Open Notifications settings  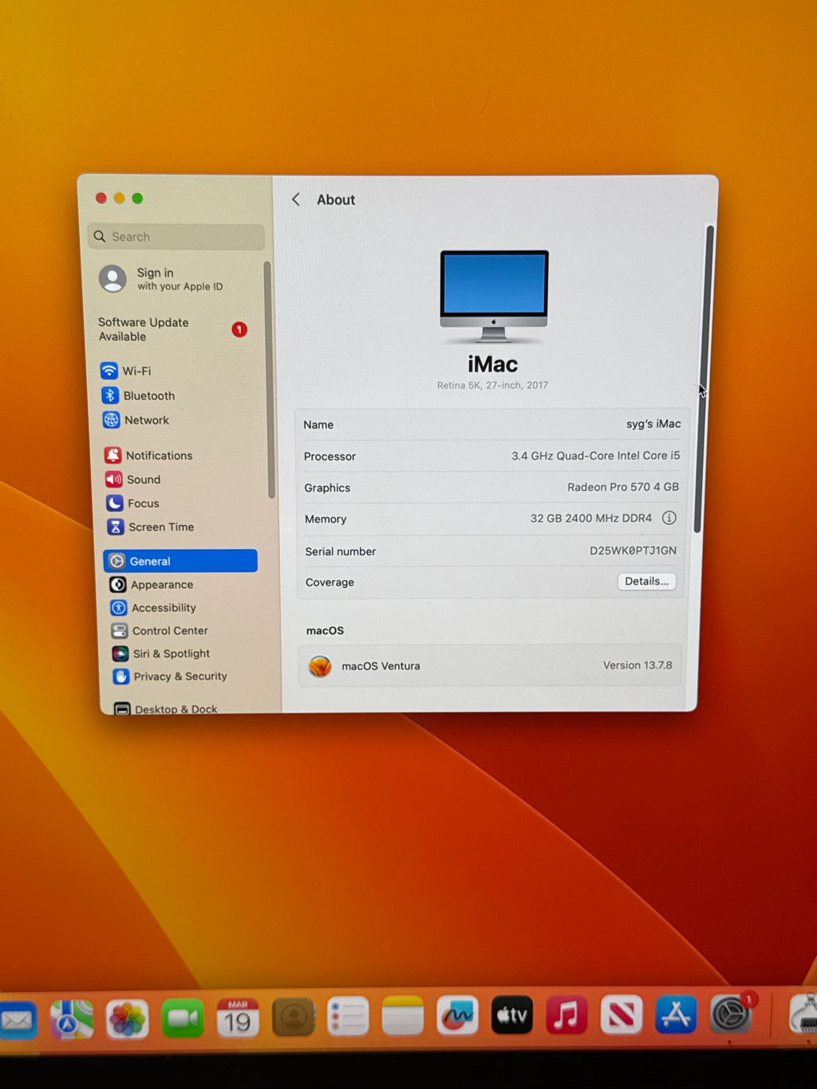[148, 456]
